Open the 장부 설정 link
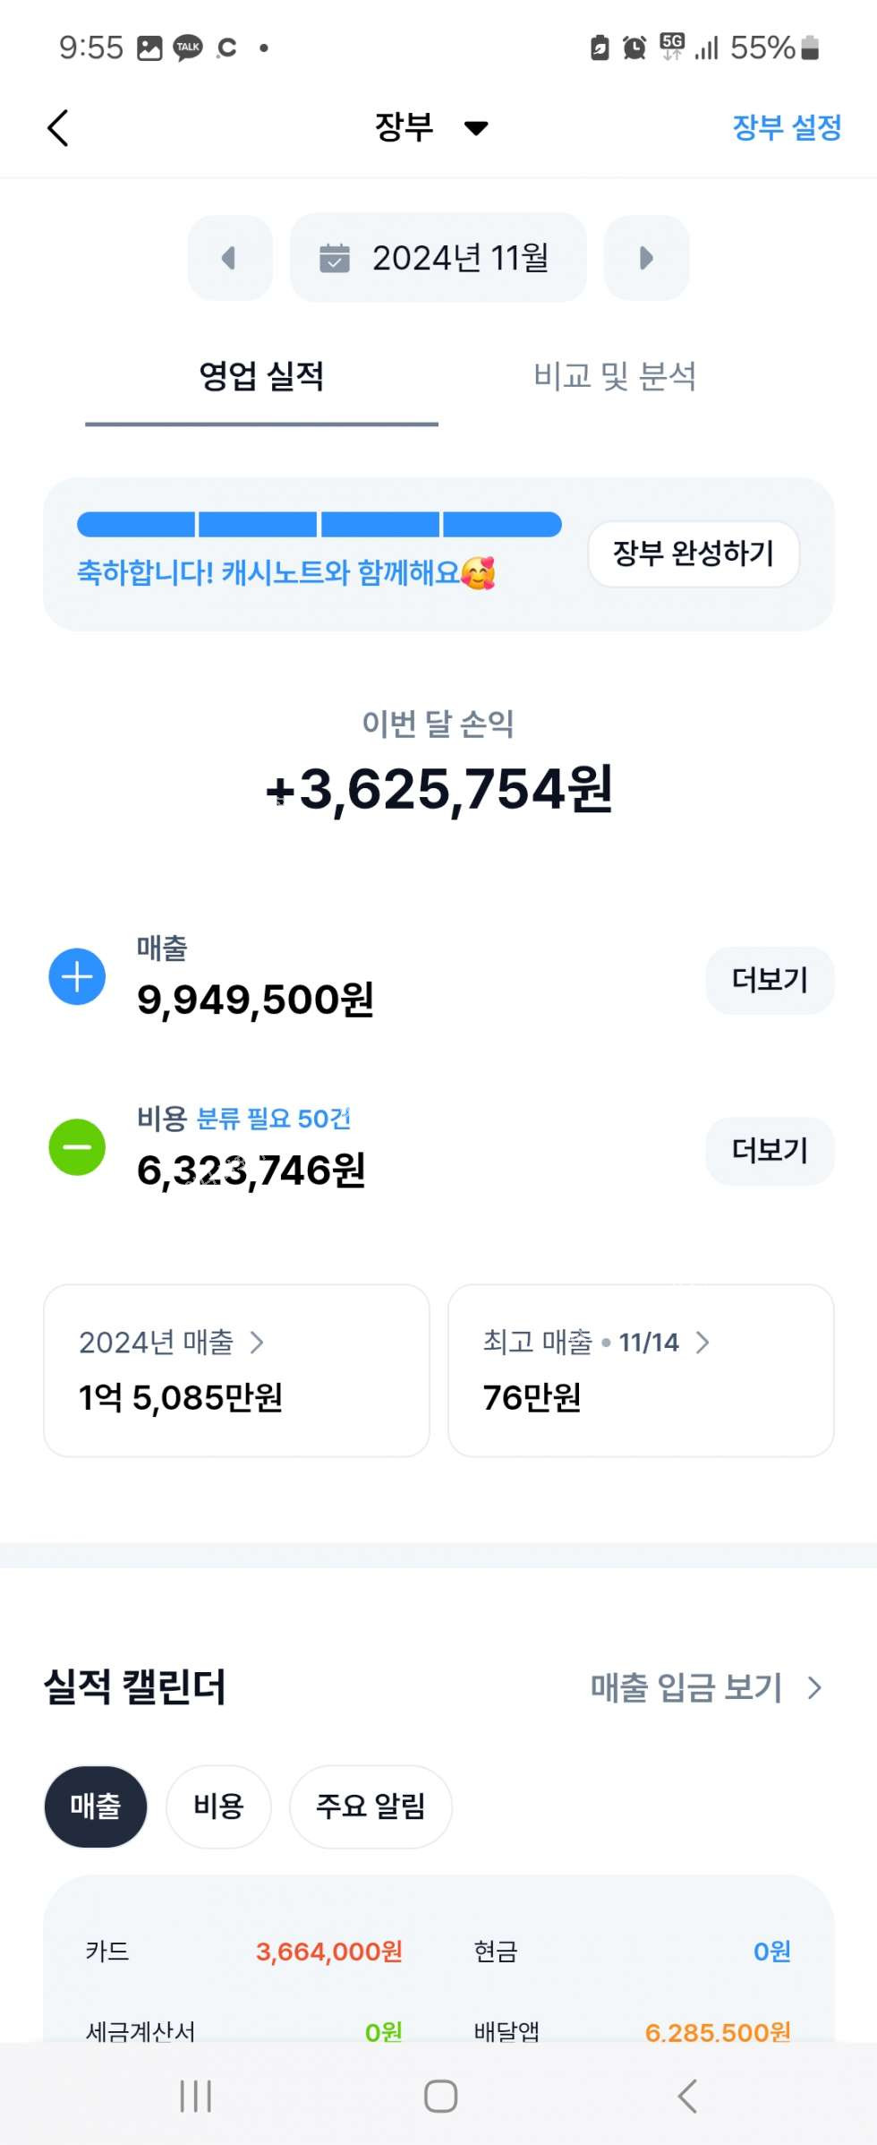The image size is (877, 2145). point(787,127)
